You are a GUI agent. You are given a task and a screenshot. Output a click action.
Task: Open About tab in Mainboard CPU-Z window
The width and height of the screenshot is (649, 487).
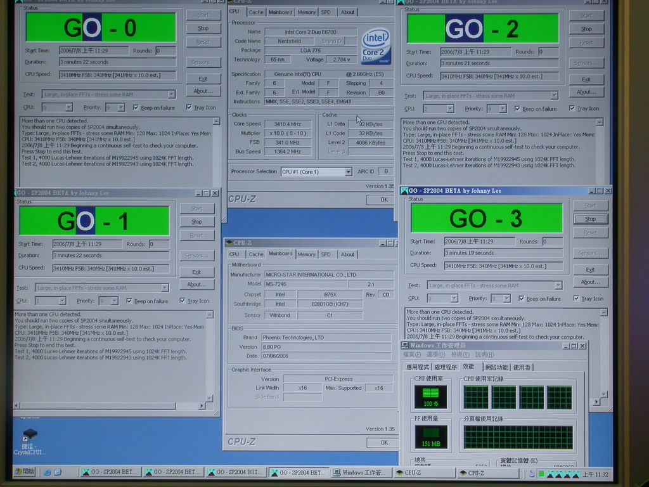[347, 254]
